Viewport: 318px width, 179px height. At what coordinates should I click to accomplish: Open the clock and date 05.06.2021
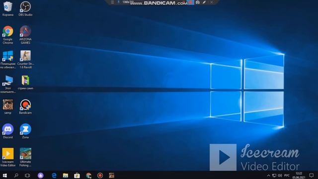click(299, 176)
